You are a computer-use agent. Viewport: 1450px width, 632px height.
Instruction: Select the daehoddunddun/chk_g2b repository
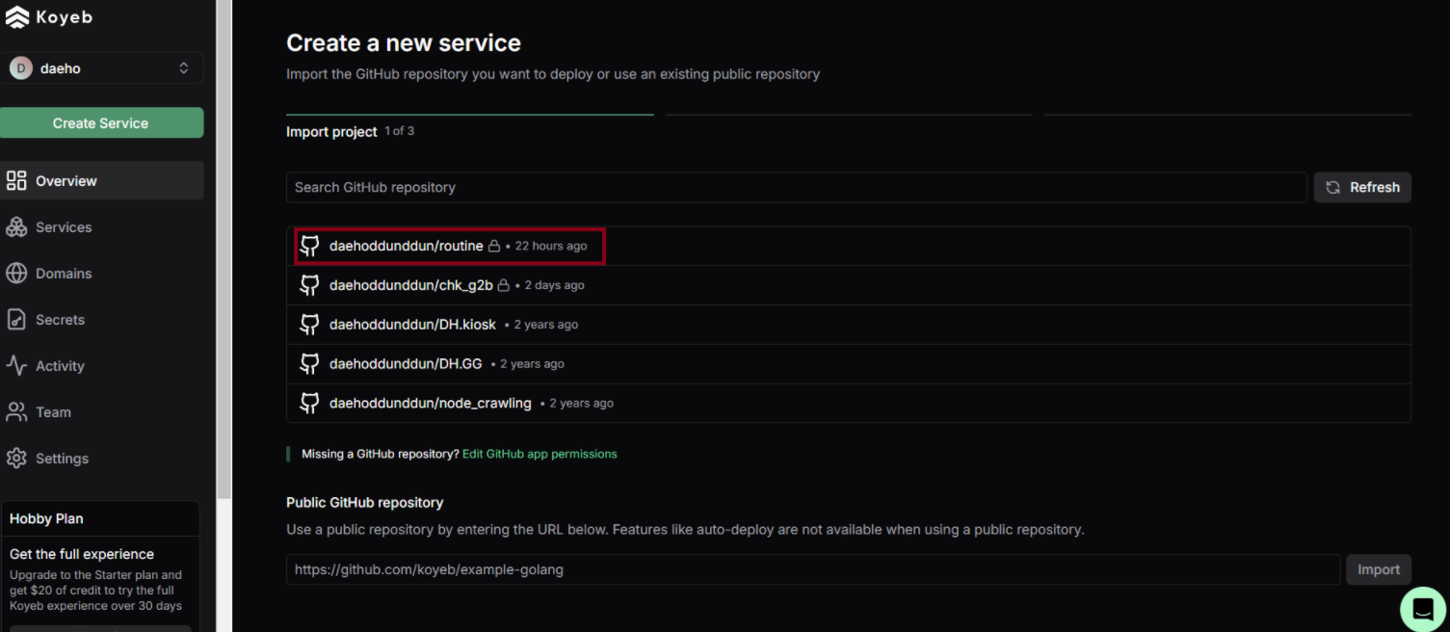coord(849,285)
